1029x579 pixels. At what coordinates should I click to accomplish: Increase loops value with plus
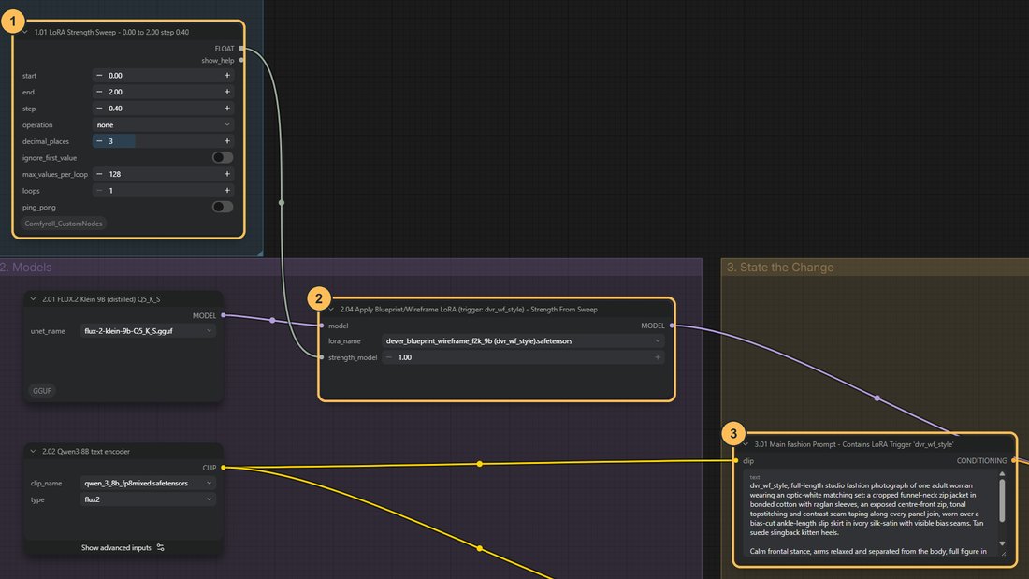coord(227,191)
